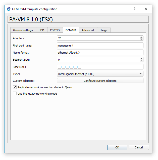Increase the Adapters count with up arrow

pos(141,37)
